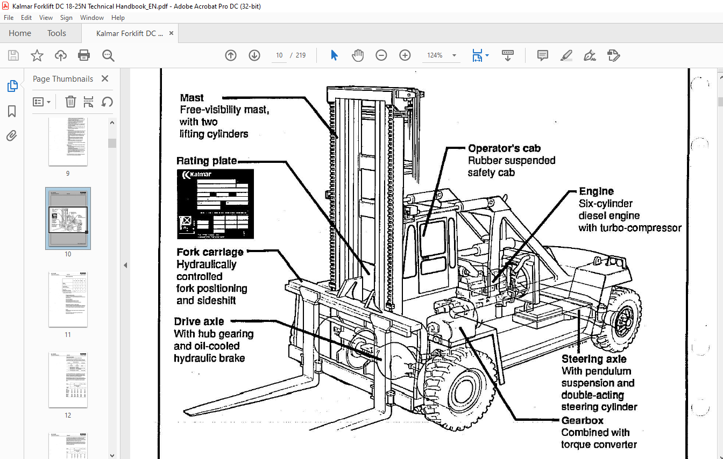Select the page 9 thumbnail
The image size is (723, 459).
(68, 141)
